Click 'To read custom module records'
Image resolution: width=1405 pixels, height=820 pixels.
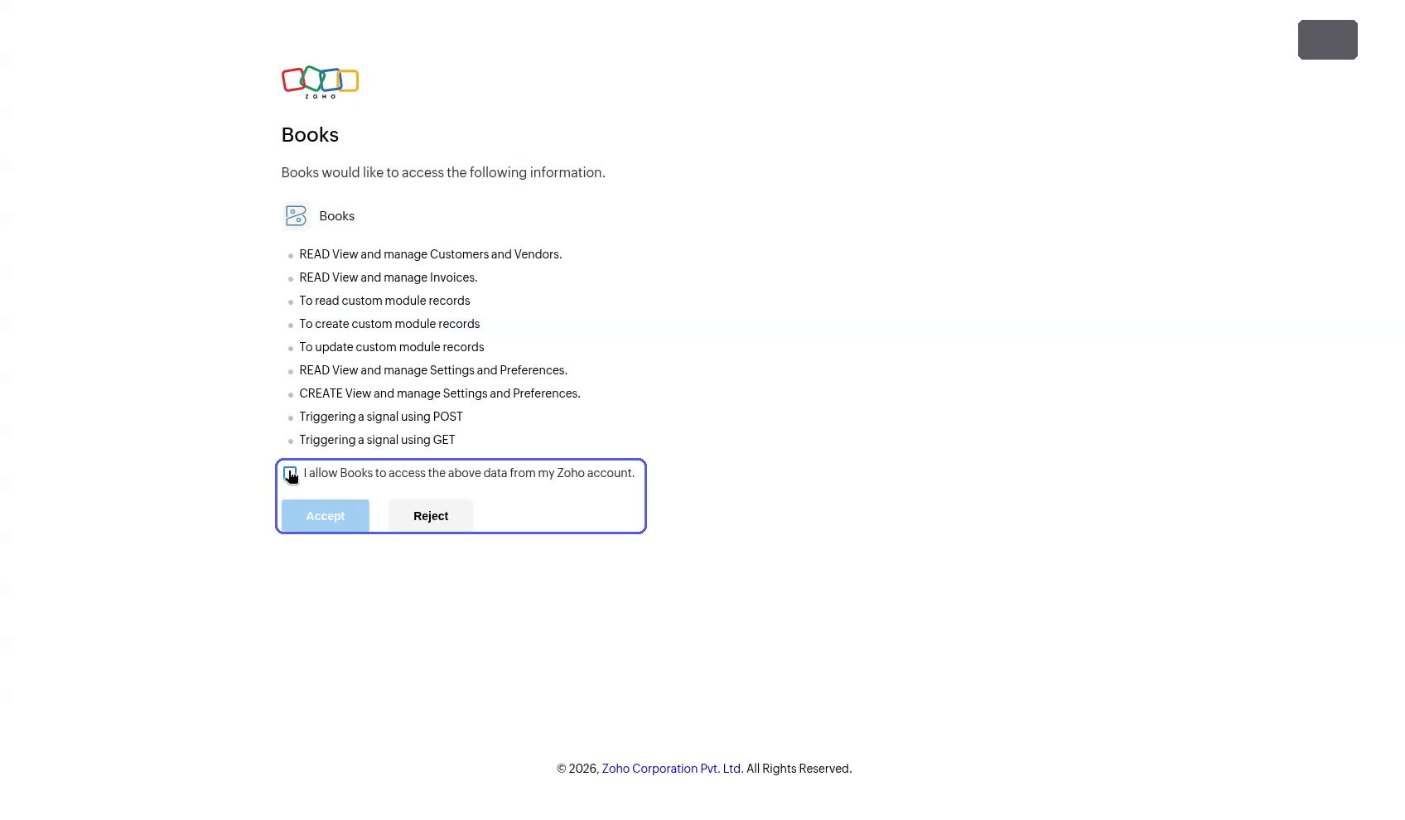pyautogui.click(x=384, y=301)
